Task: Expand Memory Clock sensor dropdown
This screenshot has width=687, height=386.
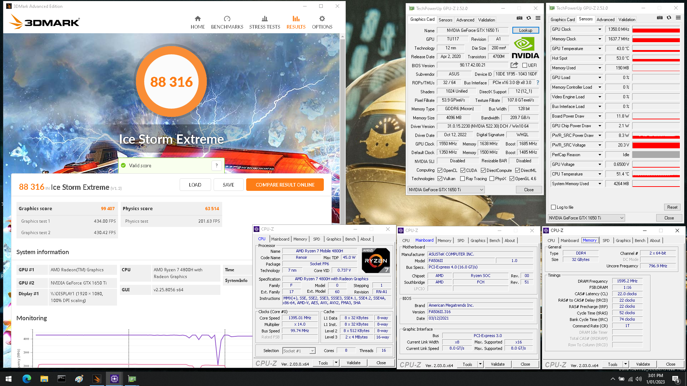Action: (x=600, y=39)
